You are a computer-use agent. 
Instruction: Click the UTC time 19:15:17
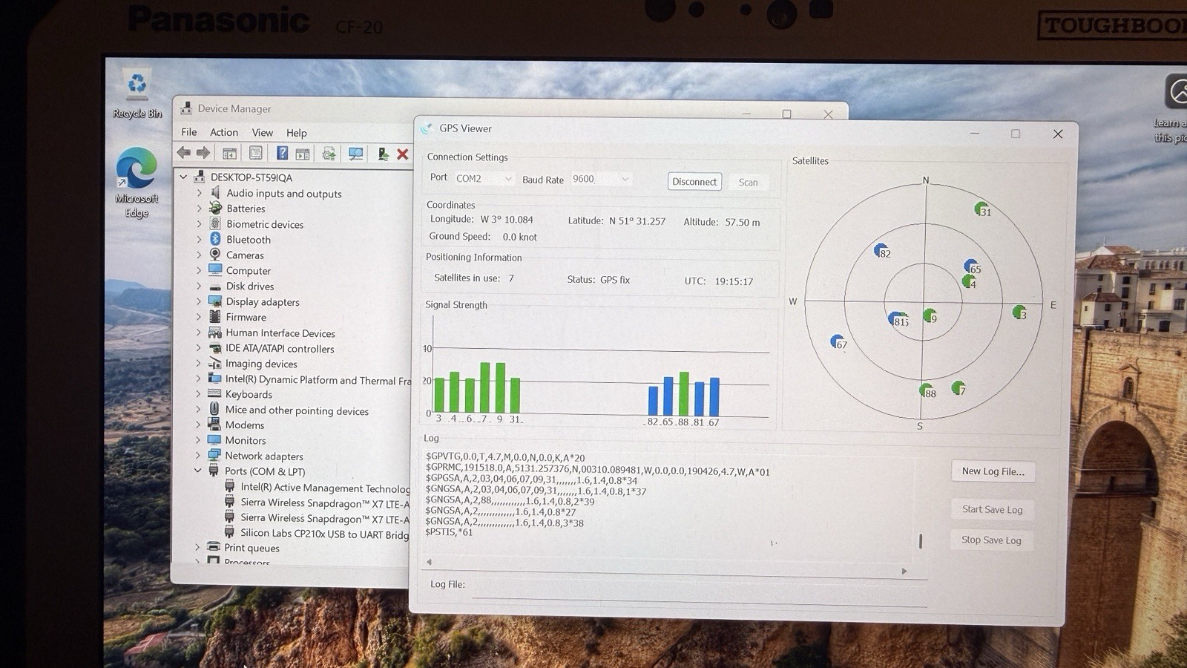pyautogui.click(x=734, y=281)
